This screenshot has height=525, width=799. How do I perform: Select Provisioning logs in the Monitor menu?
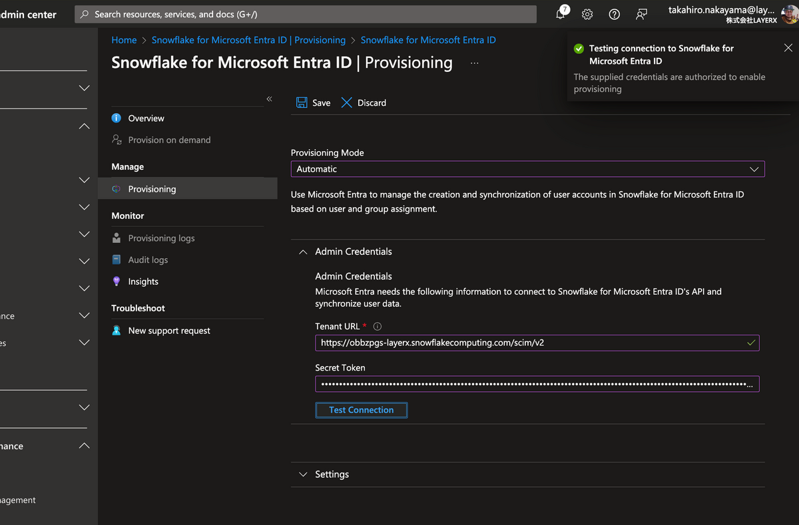161,238
